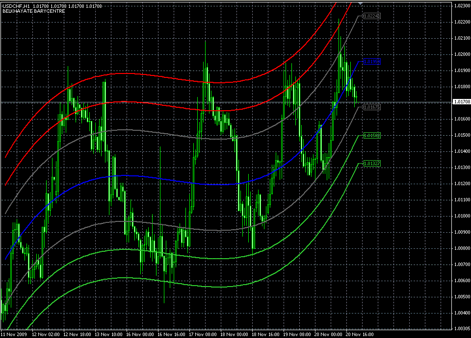471x338 pixels.
Task: Click the 1.01200 price scale label
Action: pyautogui.click(x=462, y=184)
